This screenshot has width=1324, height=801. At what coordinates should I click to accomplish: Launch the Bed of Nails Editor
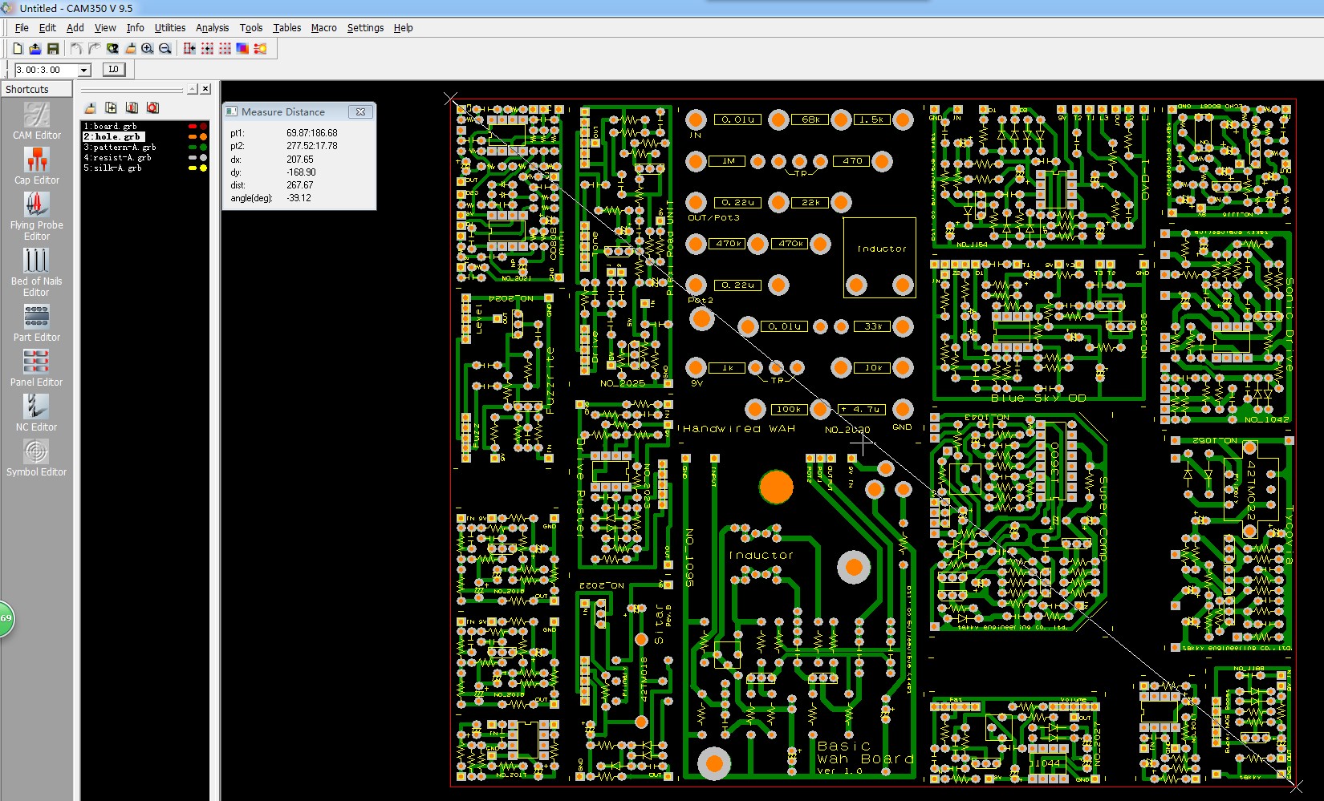tap(36, 272)
